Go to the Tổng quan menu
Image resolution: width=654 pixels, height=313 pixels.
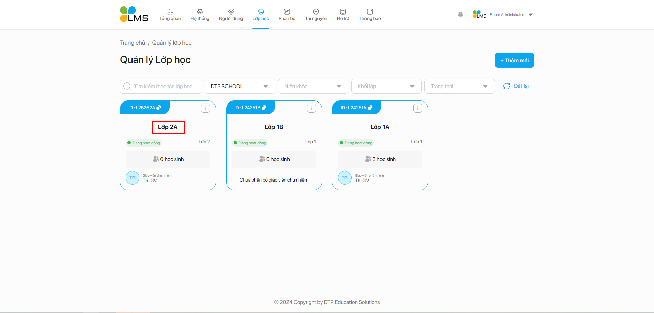(170, 15)
